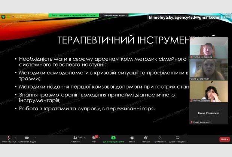This screenshot has height=157, width=232.
Task: Select Halyna video thumbnail
Action: click(209, 91)
